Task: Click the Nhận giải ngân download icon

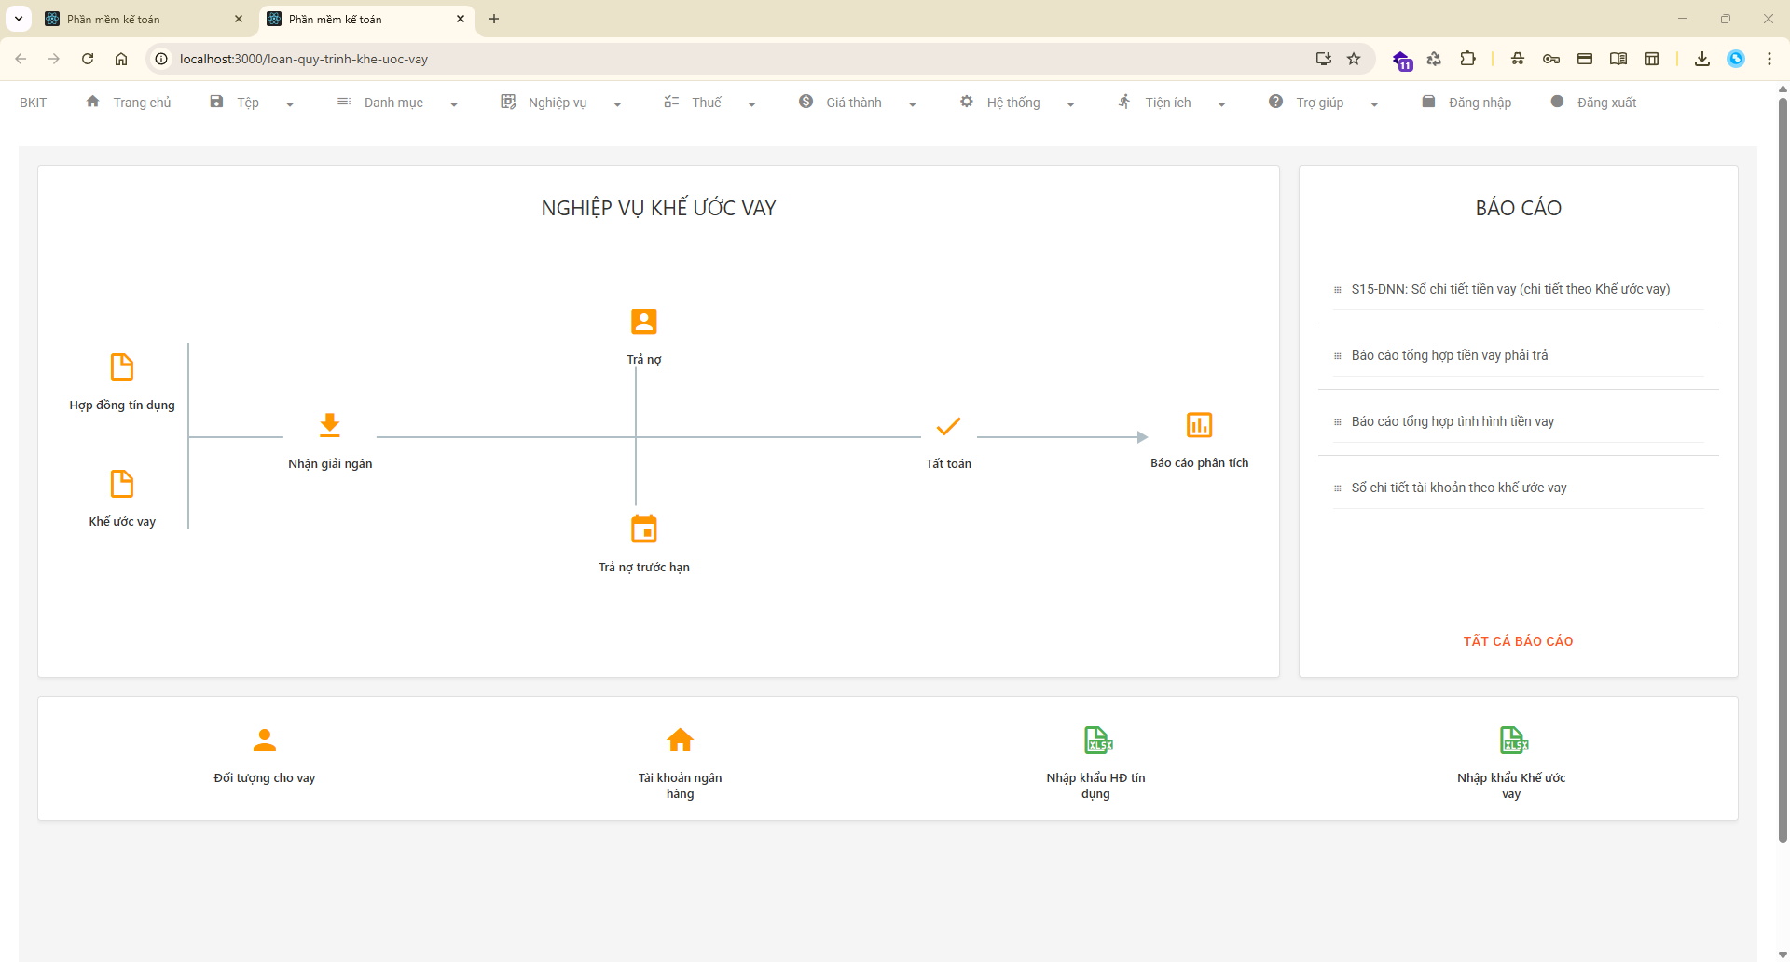Action: 330,425
